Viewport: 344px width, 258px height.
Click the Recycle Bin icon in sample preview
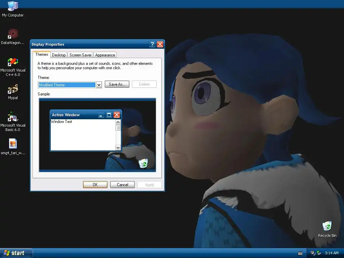coord(143,164)
